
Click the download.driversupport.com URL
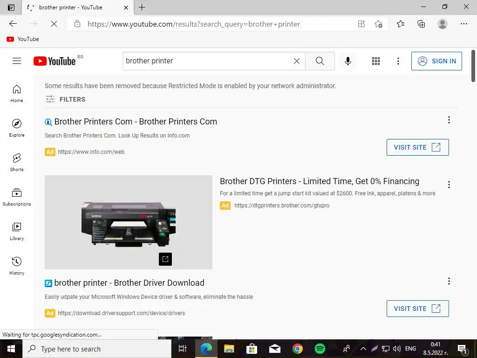[122, 313]
